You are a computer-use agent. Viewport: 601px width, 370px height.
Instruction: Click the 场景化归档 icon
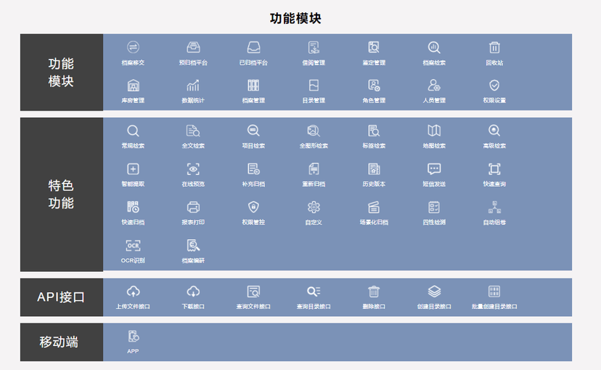(374, 207)
